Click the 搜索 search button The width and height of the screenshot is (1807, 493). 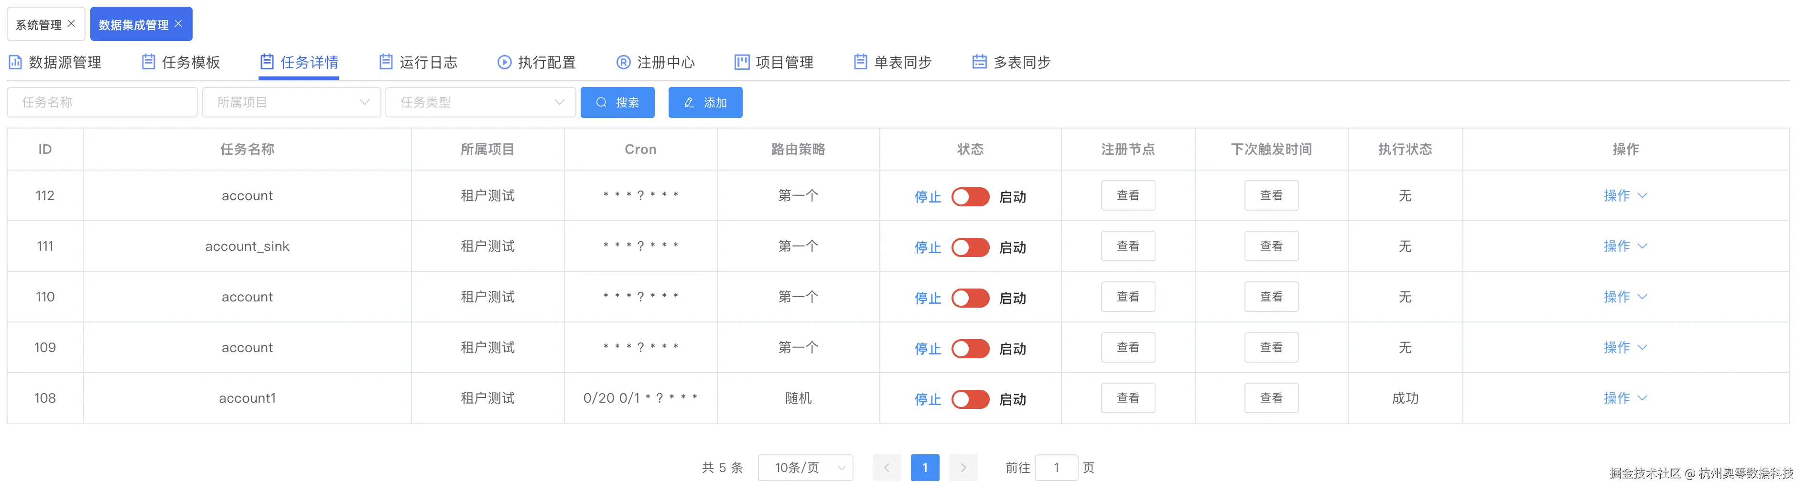click(617, 102)
